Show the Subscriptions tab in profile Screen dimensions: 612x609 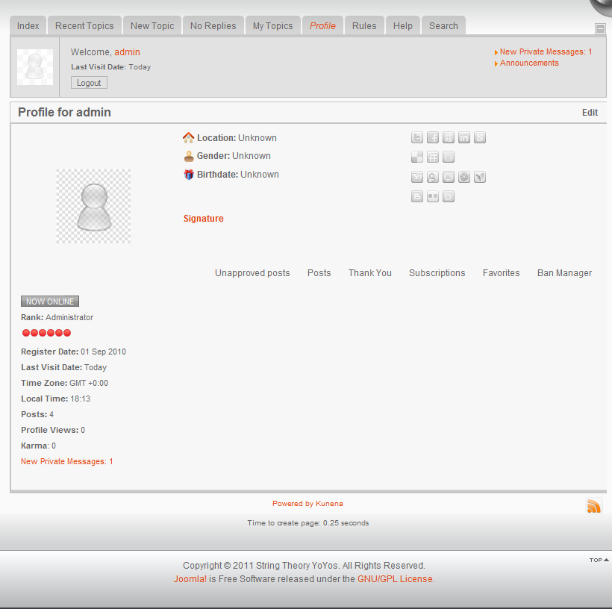437,273
